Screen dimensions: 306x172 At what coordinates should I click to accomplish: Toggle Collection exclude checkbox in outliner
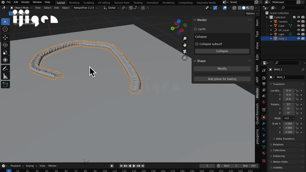(294, 17)
